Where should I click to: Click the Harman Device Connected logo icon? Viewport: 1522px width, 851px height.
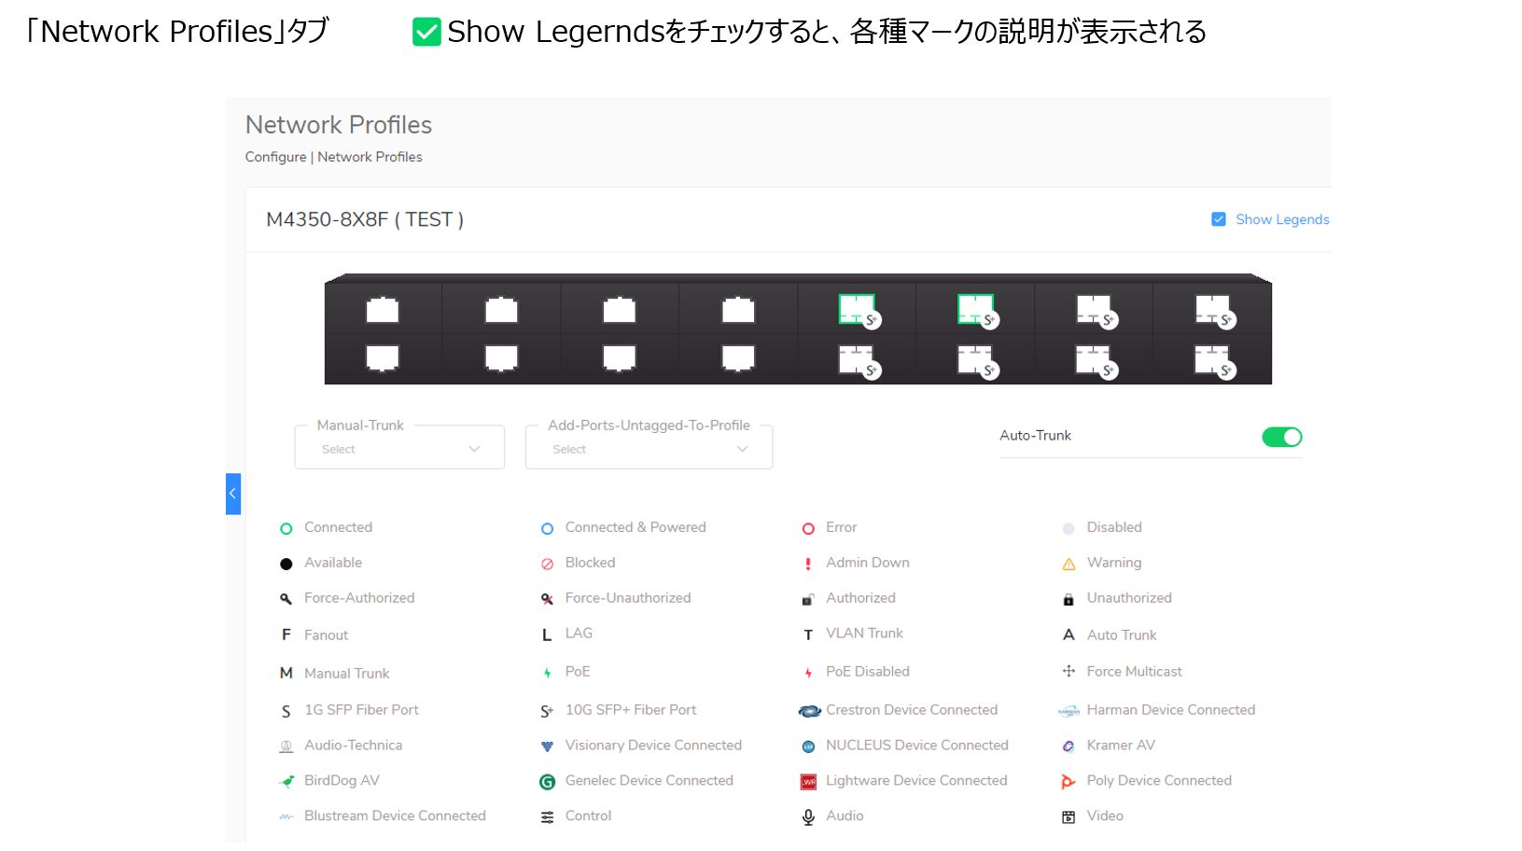1068,711
